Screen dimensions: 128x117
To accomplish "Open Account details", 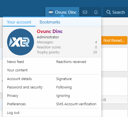I will pyautogui.click(x=19, y=79).
